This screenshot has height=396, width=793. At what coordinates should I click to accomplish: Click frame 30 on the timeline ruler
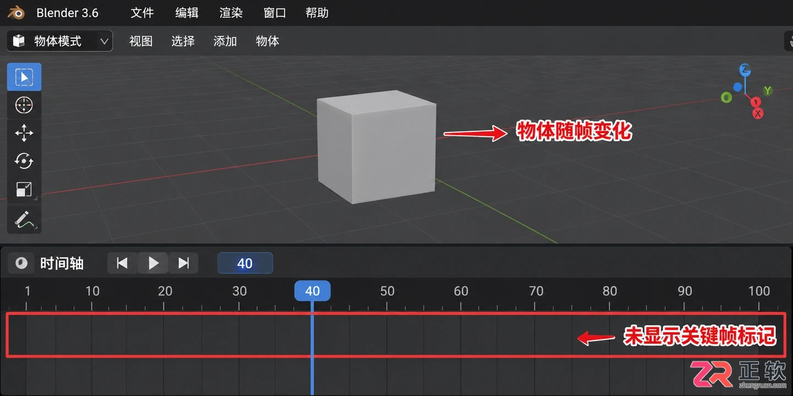coord(240,291)
